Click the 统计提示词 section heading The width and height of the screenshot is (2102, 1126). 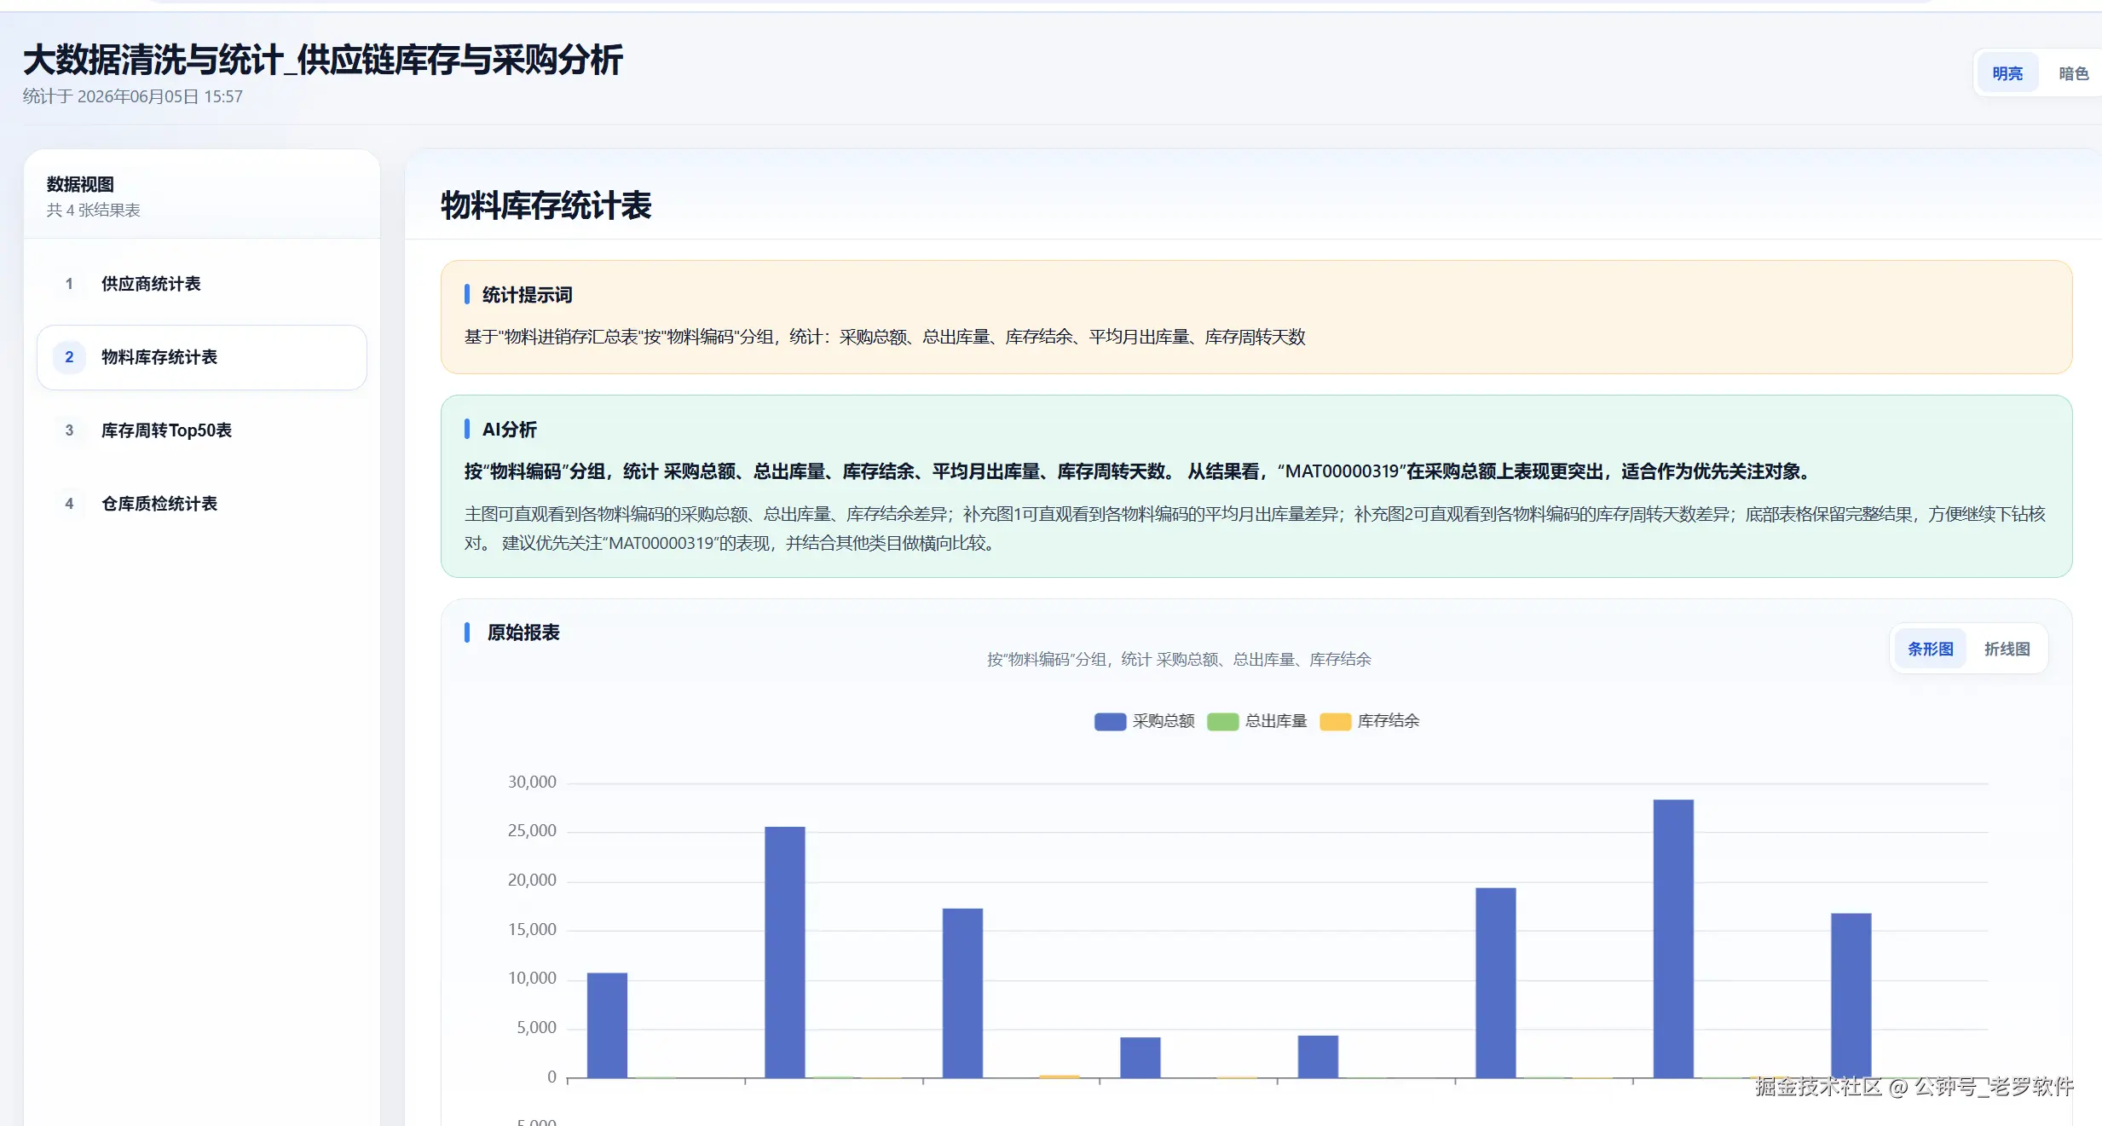click(x=527, y=295)
